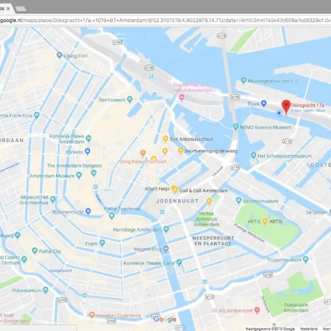Select the Het Scheepvaartmuseum pin

(253, 155)
